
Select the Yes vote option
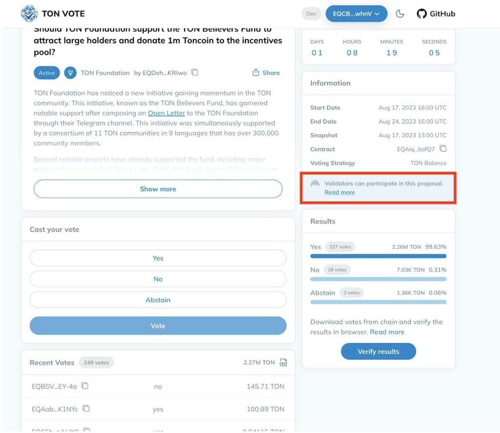click(x=158, y=258)
